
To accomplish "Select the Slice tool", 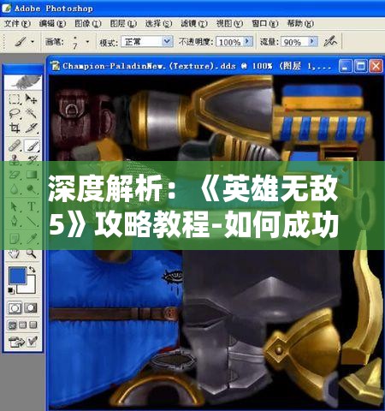I will pos(31,128).
